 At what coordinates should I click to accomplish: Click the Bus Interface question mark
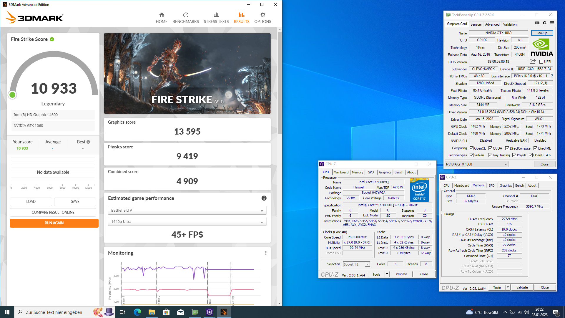pyautogui.click(x=552, y=76)
